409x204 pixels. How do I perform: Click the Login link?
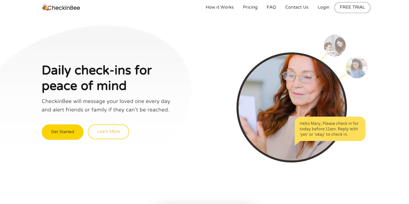324,7
